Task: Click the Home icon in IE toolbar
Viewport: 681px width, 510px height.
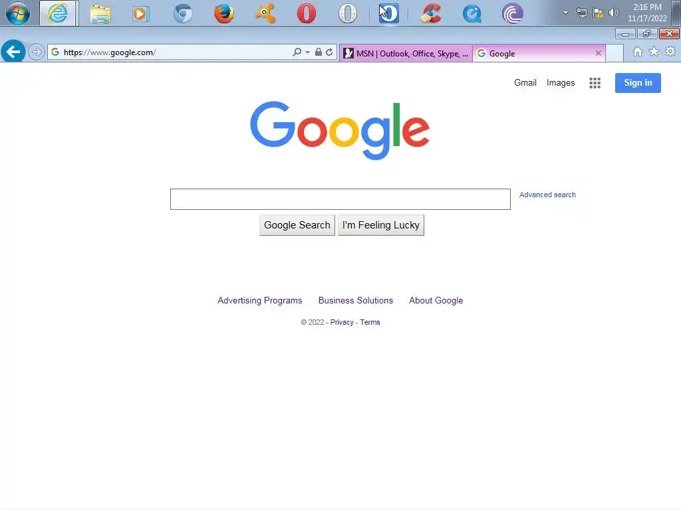Action: click(637, 52)
